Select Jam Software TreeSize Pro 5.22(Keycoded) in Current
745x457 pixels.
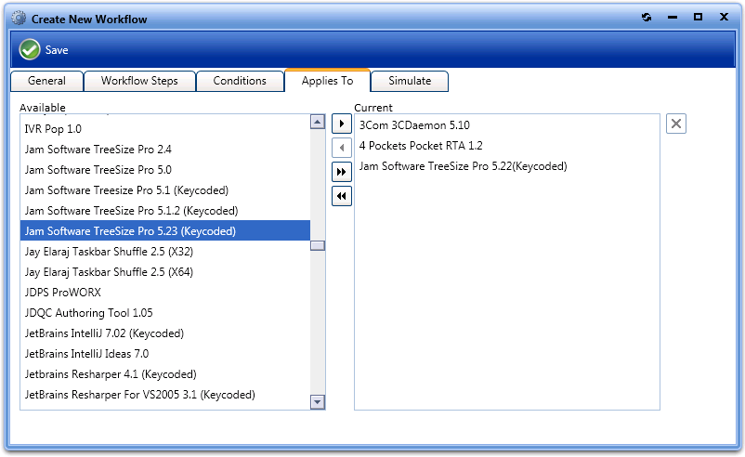pyautogui.click(x=507, y=165)
